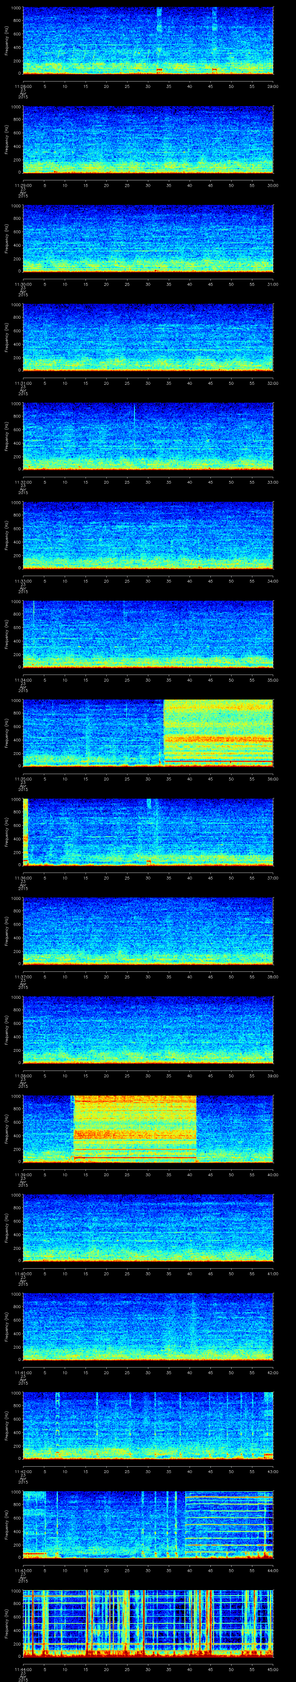
Task: Click the 11:37:00 start time label
Action: 23,977
